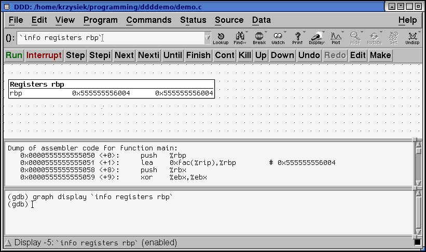Open the Program menu

(x=101, y=20)
